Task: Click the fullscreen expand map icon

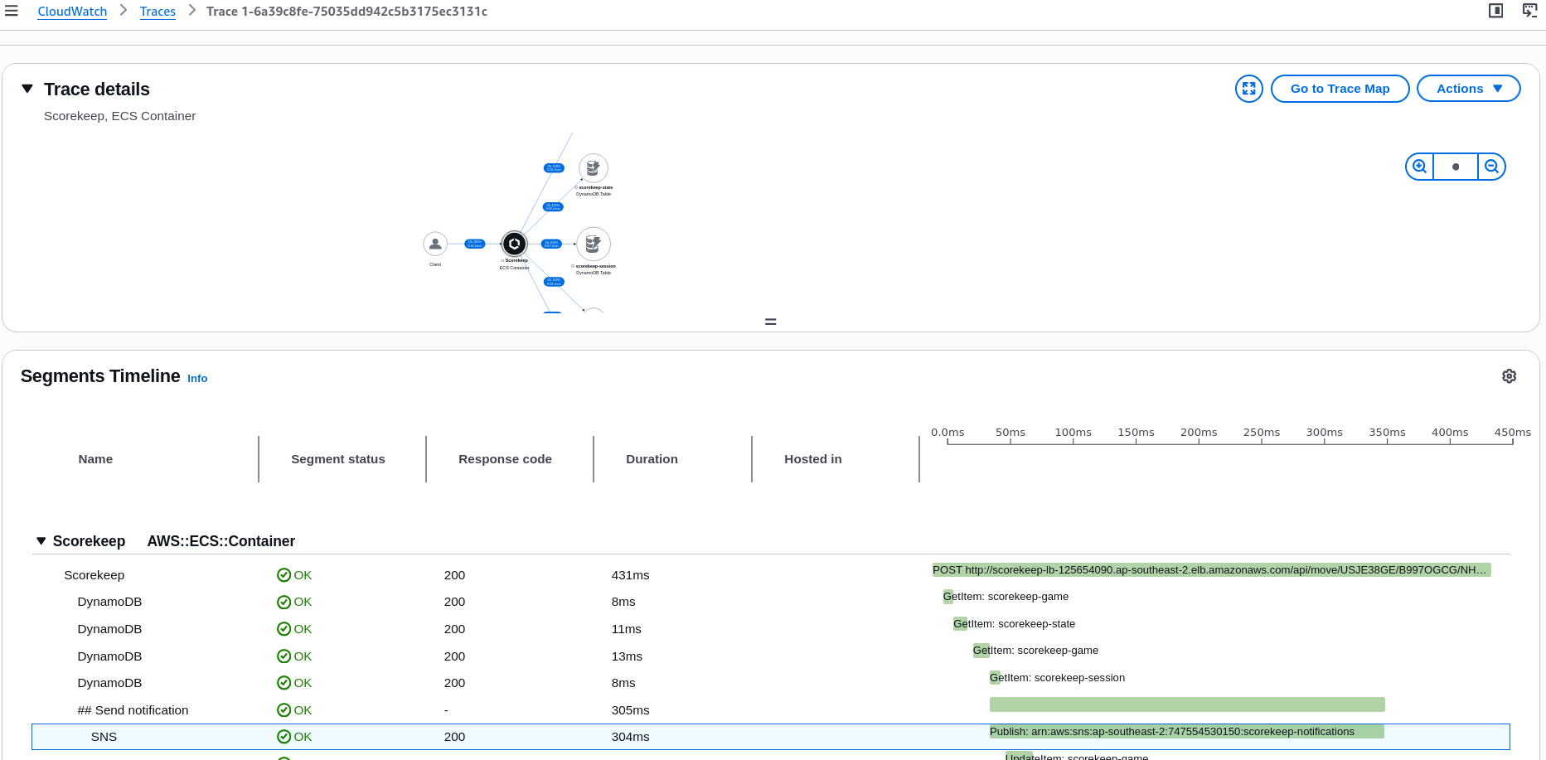Action: (x=1248, y=89)
